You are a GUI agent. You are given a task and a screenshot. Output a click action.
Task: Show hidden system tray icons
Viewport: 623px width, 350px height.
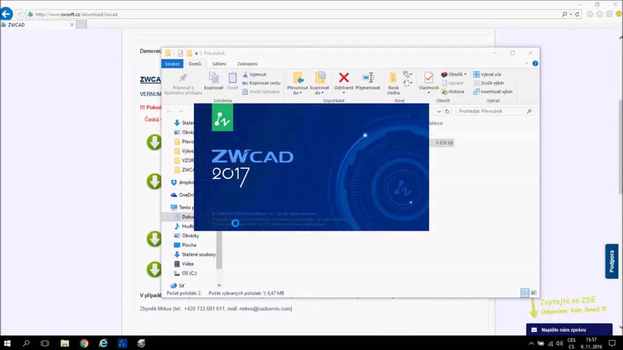tap(531, 343)
